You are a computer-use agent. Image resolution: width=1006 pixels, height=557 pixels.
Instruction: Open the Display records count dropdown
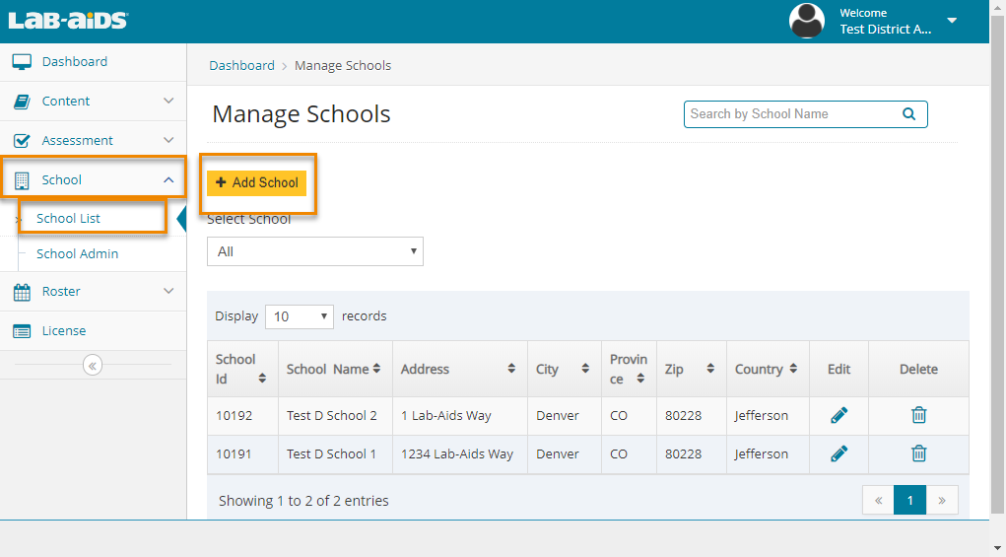coord(300,316)
